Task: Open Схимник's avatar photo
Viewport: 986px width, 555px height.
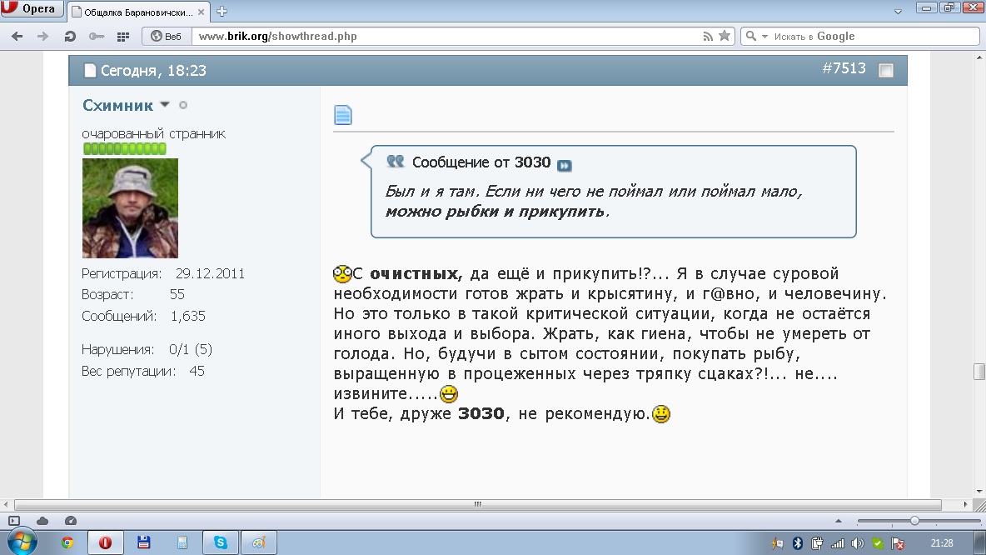Action: [130, 208]
